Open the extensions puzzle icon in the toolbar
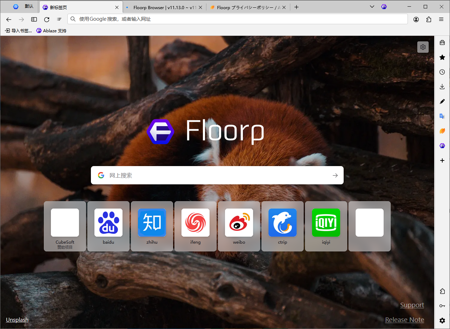Image resolution: width=450 pixels, height=329 pixels. pos(429,19)
